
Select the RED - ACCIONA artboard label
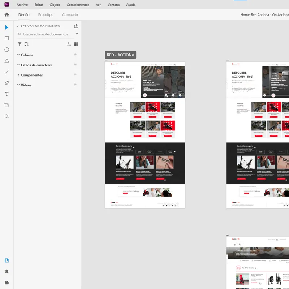(121, 55)
